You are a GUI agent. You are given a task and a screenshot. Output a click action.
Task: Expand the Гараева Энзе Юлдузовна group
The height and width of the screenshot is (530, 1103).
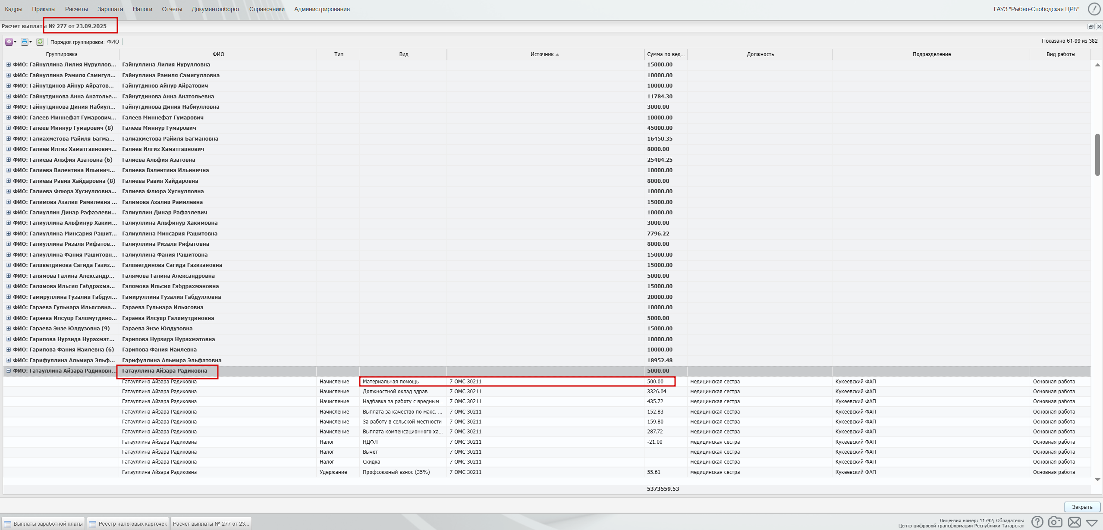pos(8,329)
